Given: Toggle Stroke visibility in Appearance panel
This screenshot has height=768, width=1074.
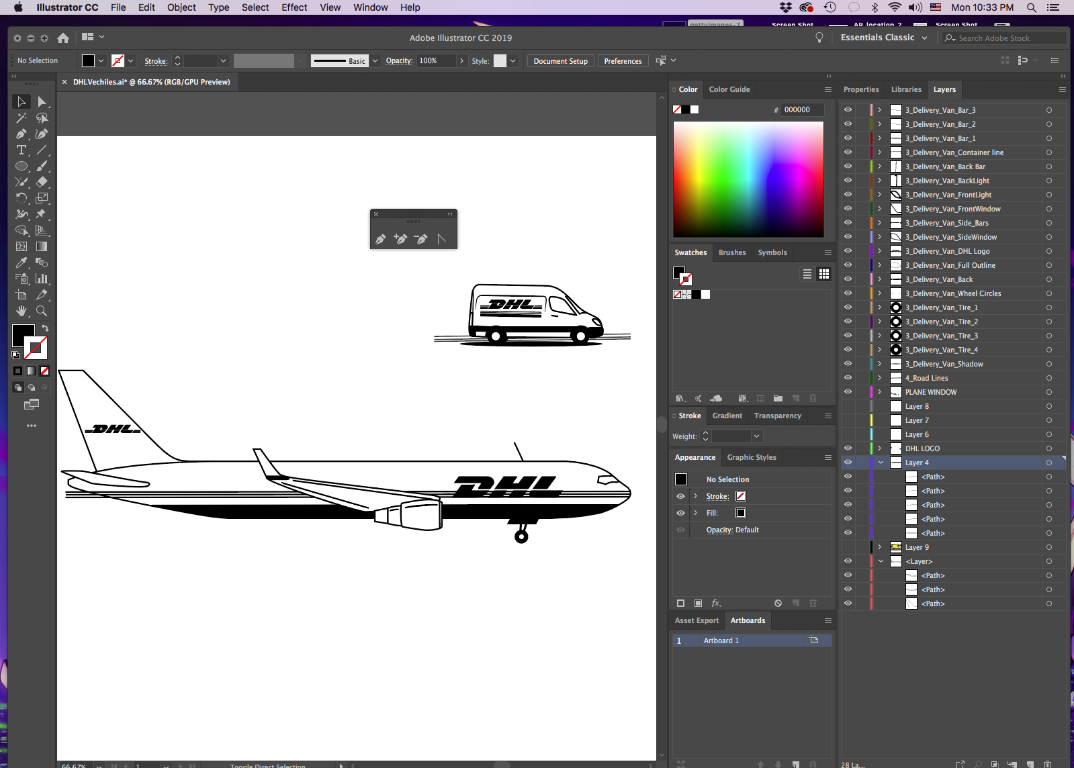Looking at the screenshot, I should [x=680, y=496].
